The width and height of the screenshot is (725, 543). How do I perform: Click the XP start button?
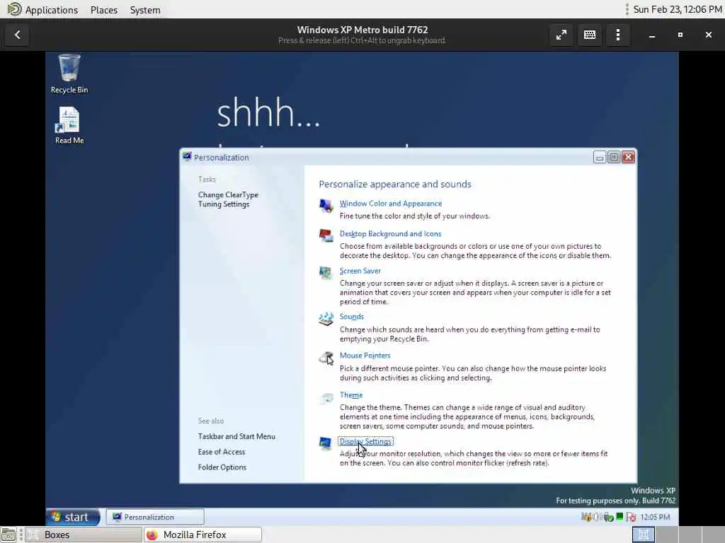(73, 517)
